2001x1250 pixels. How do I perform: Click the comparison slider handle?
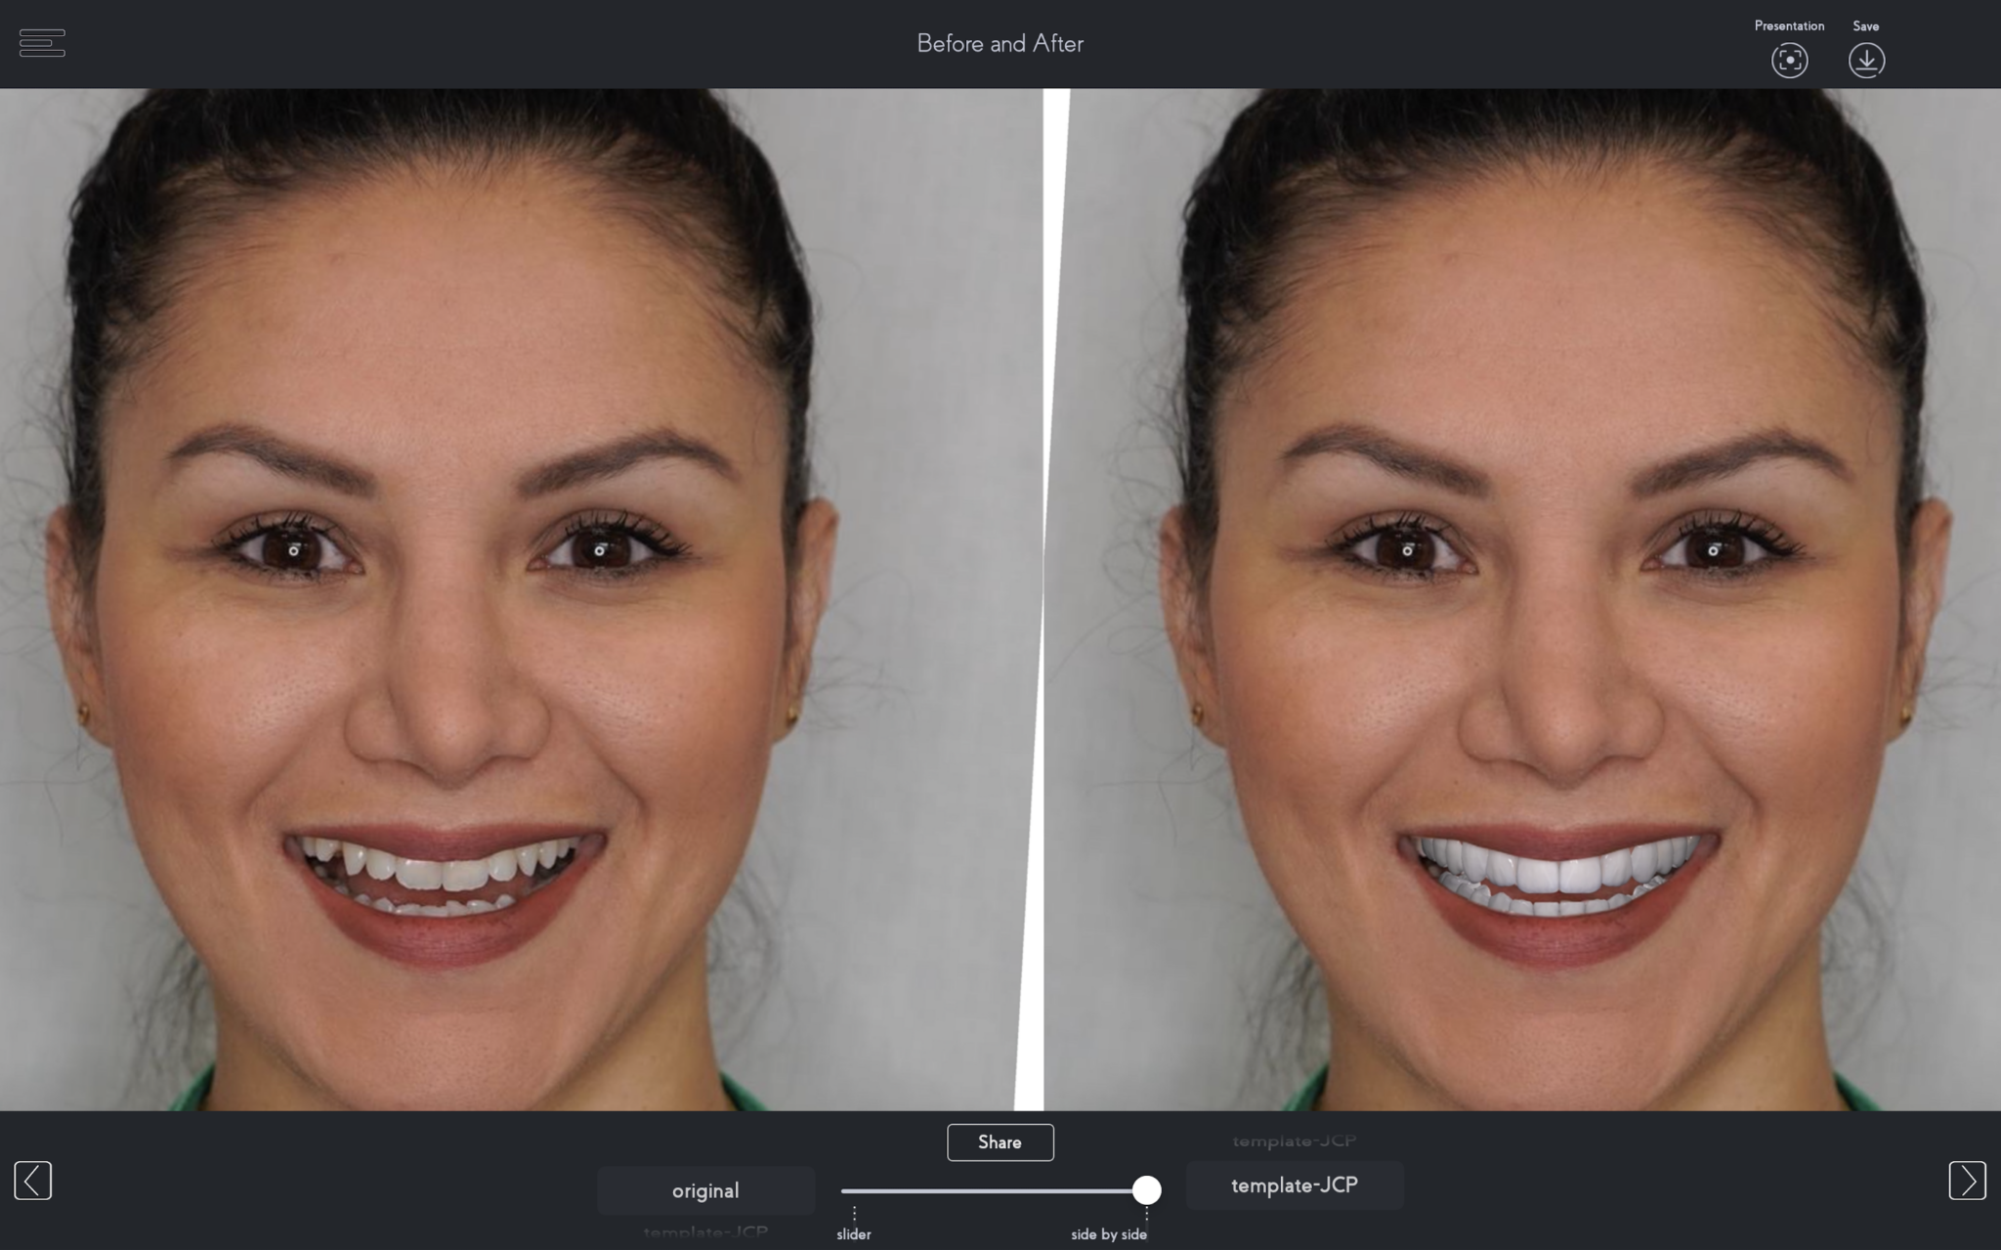point(1147,1191)
